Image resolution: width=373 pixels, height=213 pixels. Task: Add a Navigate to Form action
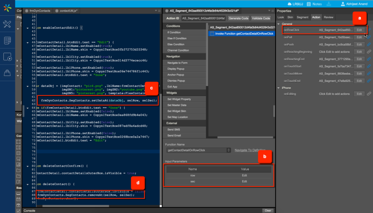coord(184,63)
